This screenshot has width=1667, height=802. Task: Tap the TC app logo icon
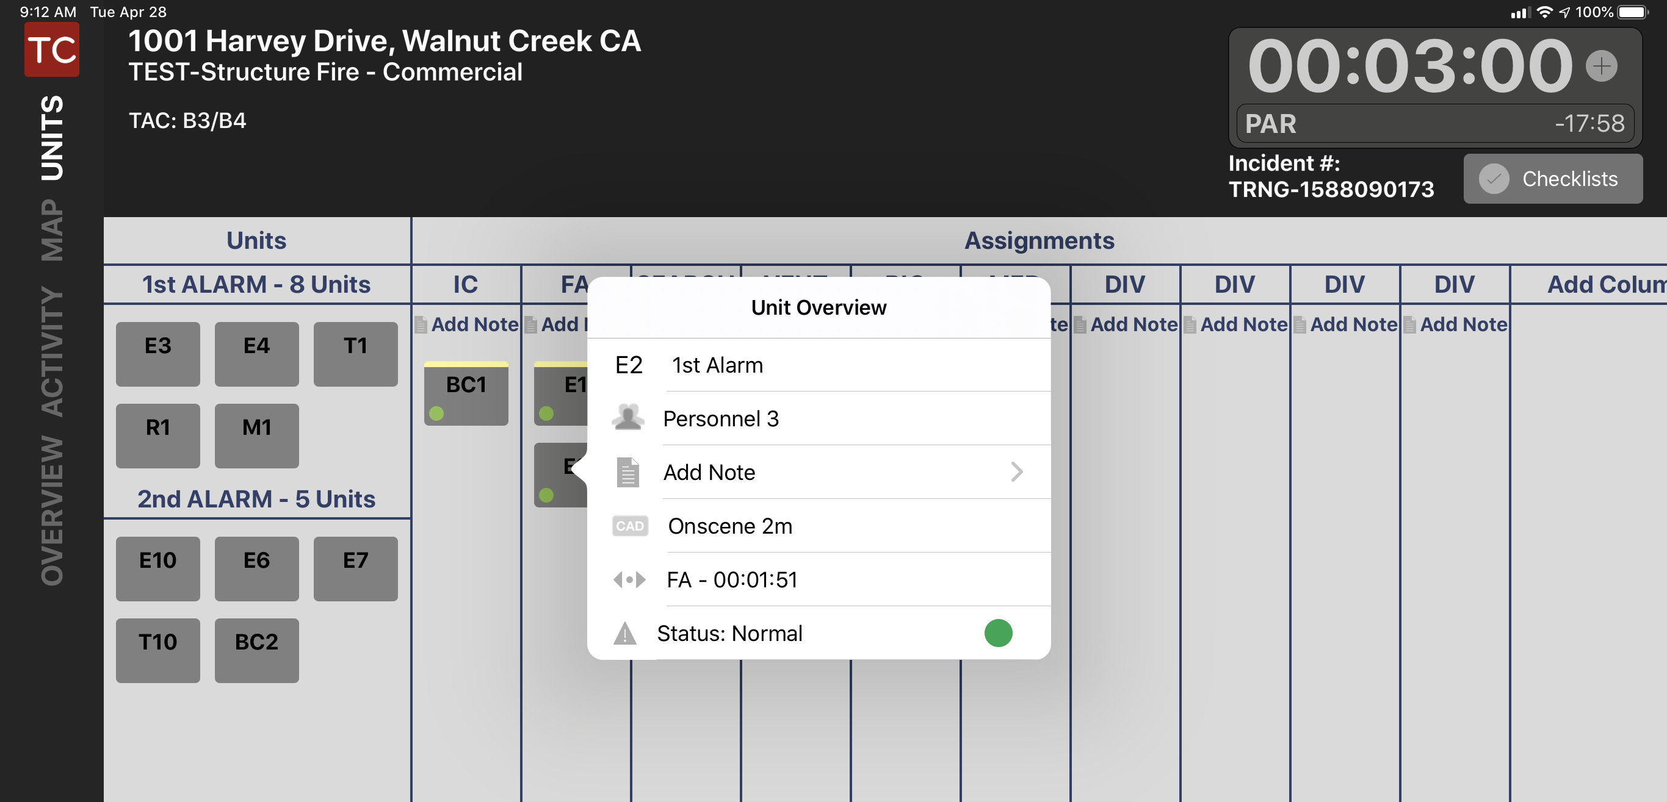pyautogui.click(x=52, y=49)
